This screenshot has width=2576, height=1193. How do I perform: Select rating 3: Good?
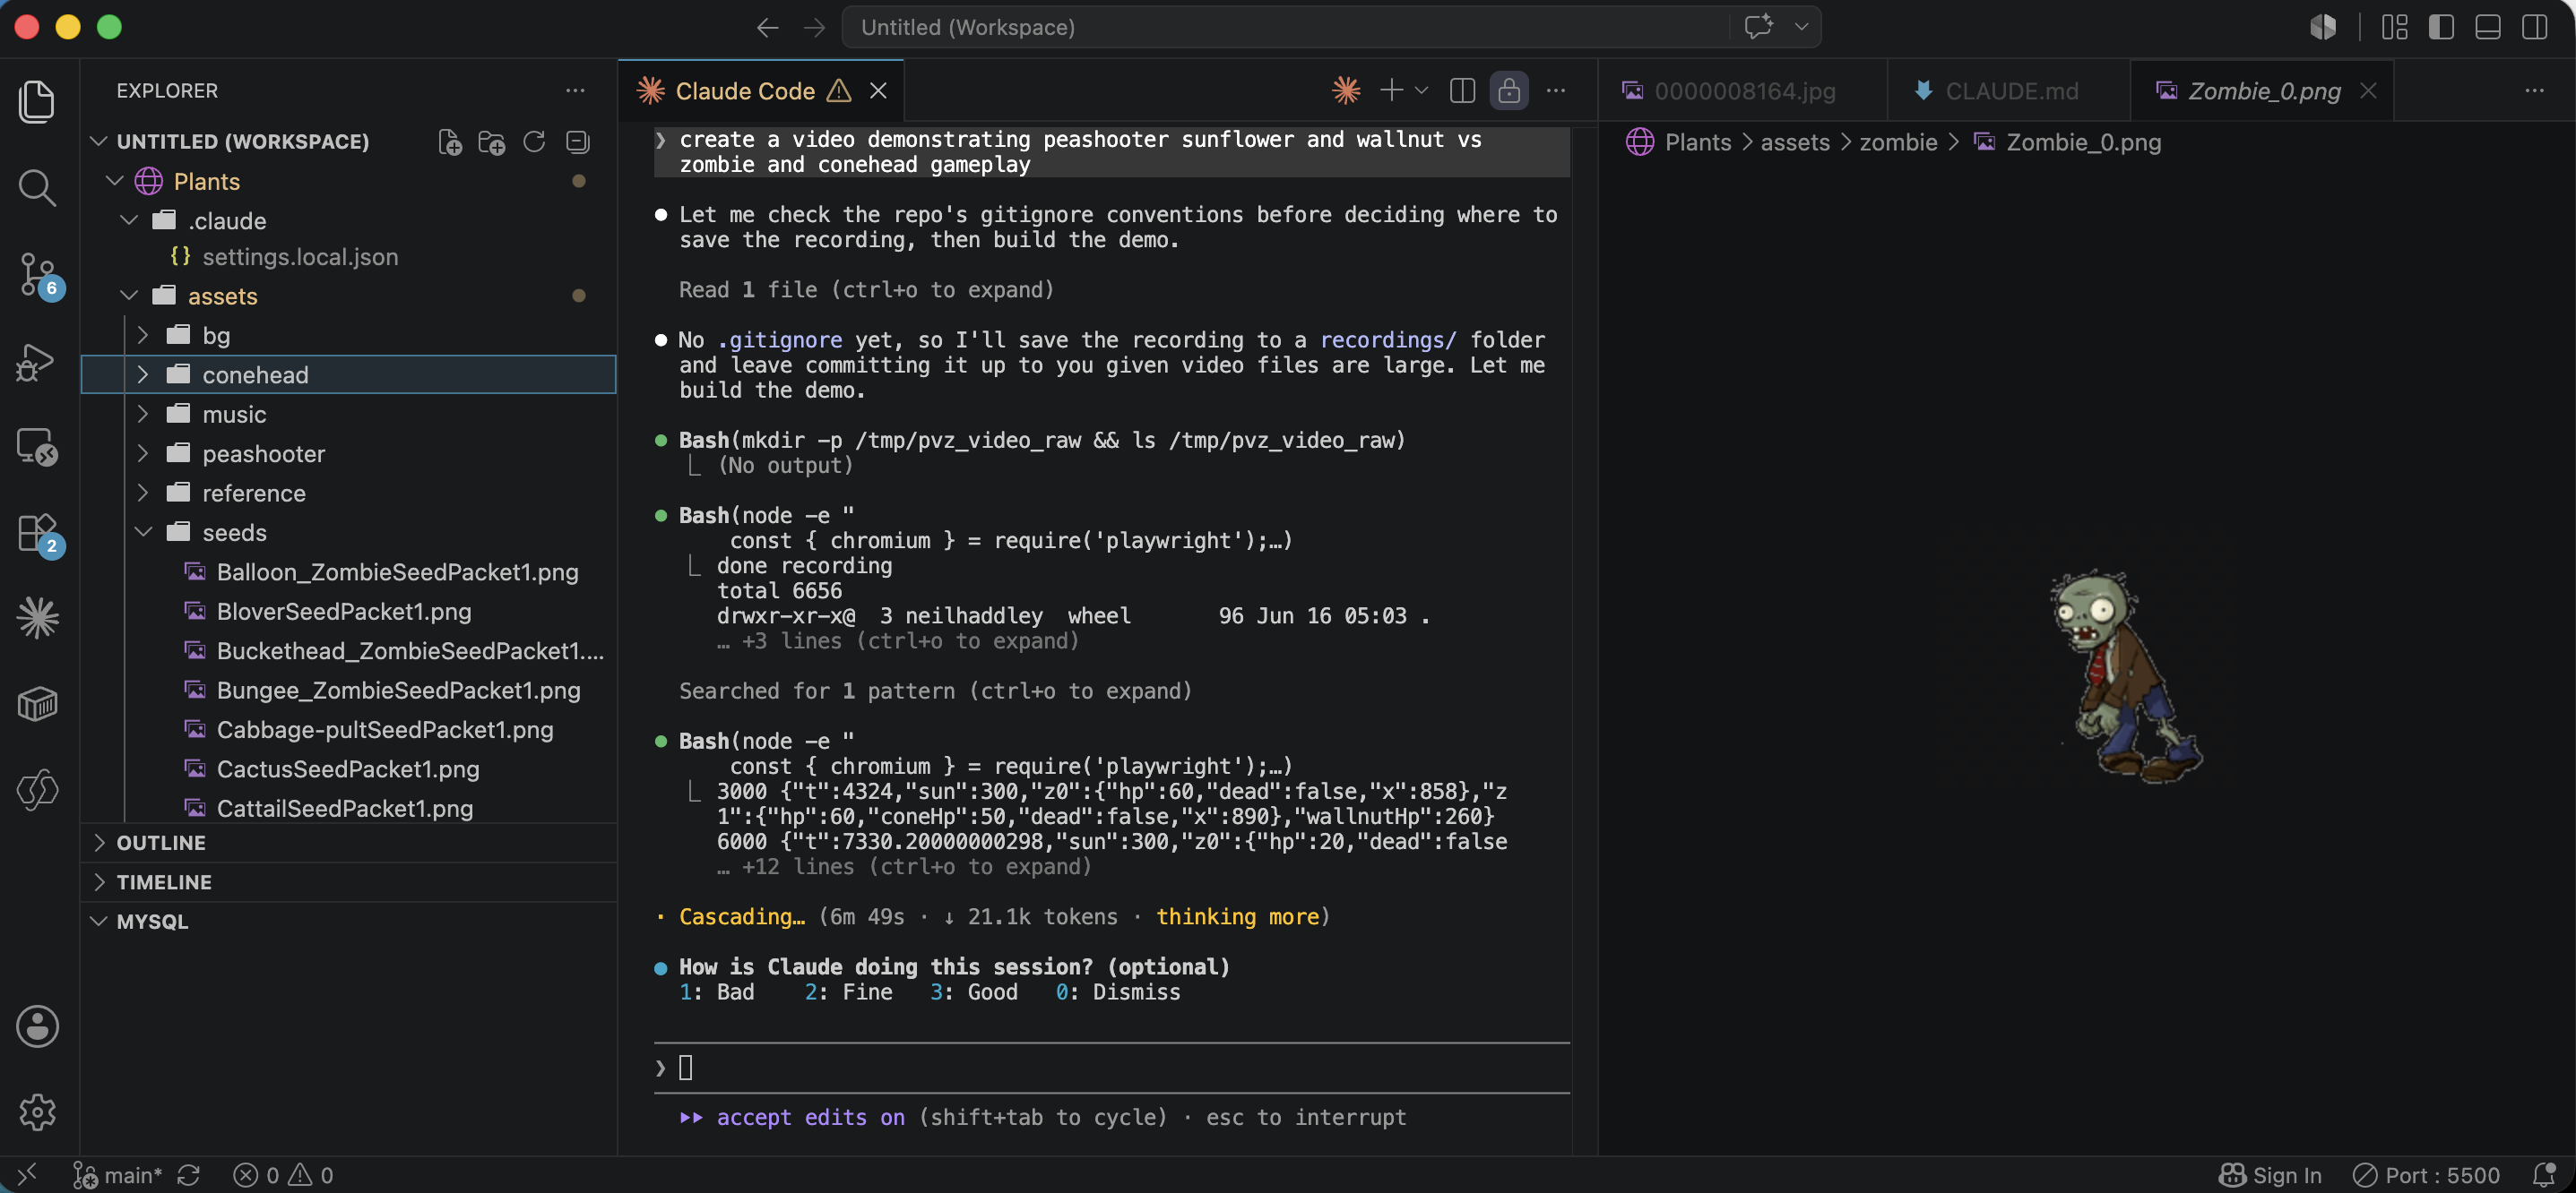[974, 992]
